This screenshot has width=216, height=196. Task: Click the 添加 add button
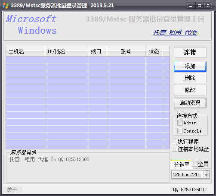point(190,66)
